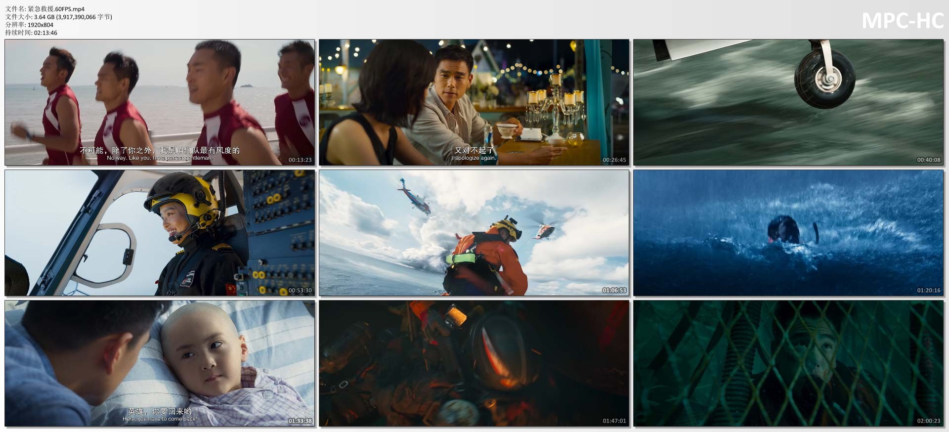The height and width of the screenshot is (432, 949).
Task: Select the dark blue stormy sea thumbnail
Action: click(x=788, y=233)
